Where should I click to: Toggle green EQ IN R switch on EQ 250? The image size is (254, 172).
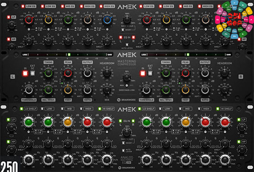(133, 121)
